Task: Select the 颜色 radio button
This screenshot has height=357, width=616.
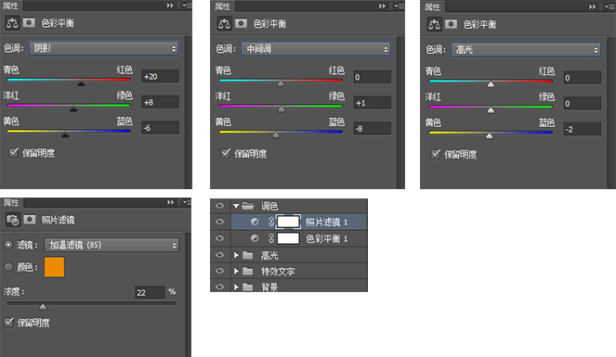Action: coord(8,267)
